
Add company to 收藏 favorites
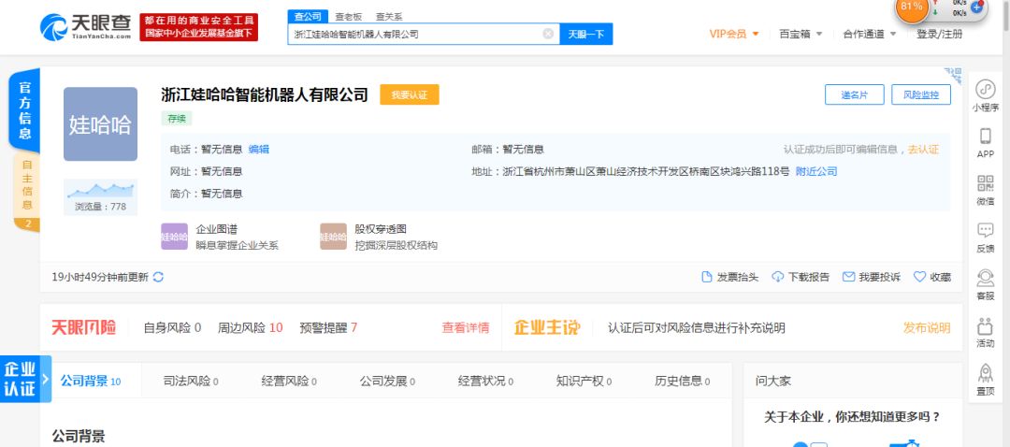932,277
